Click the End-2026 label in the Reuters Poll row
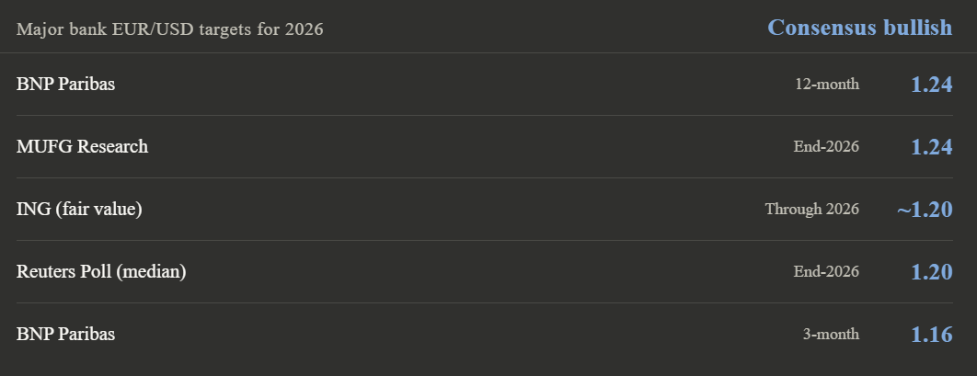This screenshot has width=977, height=376. (826, 272)
